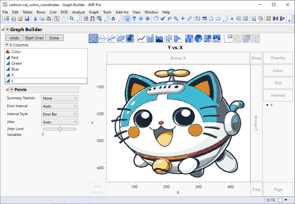The width and height of the screenshot is (295, 204).
Task: Open the Graph Builder red triangle menu
Action: 7,30
